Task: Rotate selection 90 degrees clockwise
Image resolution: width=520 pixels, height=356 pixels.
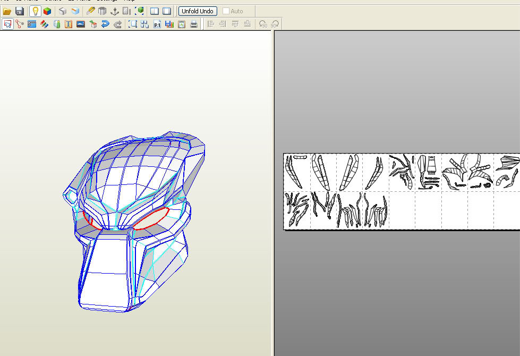Action: tap(275, 24)
